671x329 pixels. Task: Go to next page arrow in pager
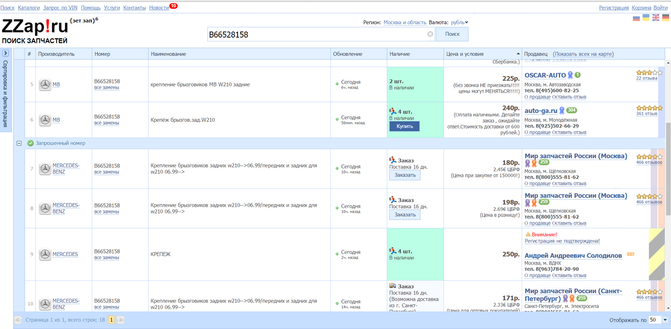coord(121,320)
